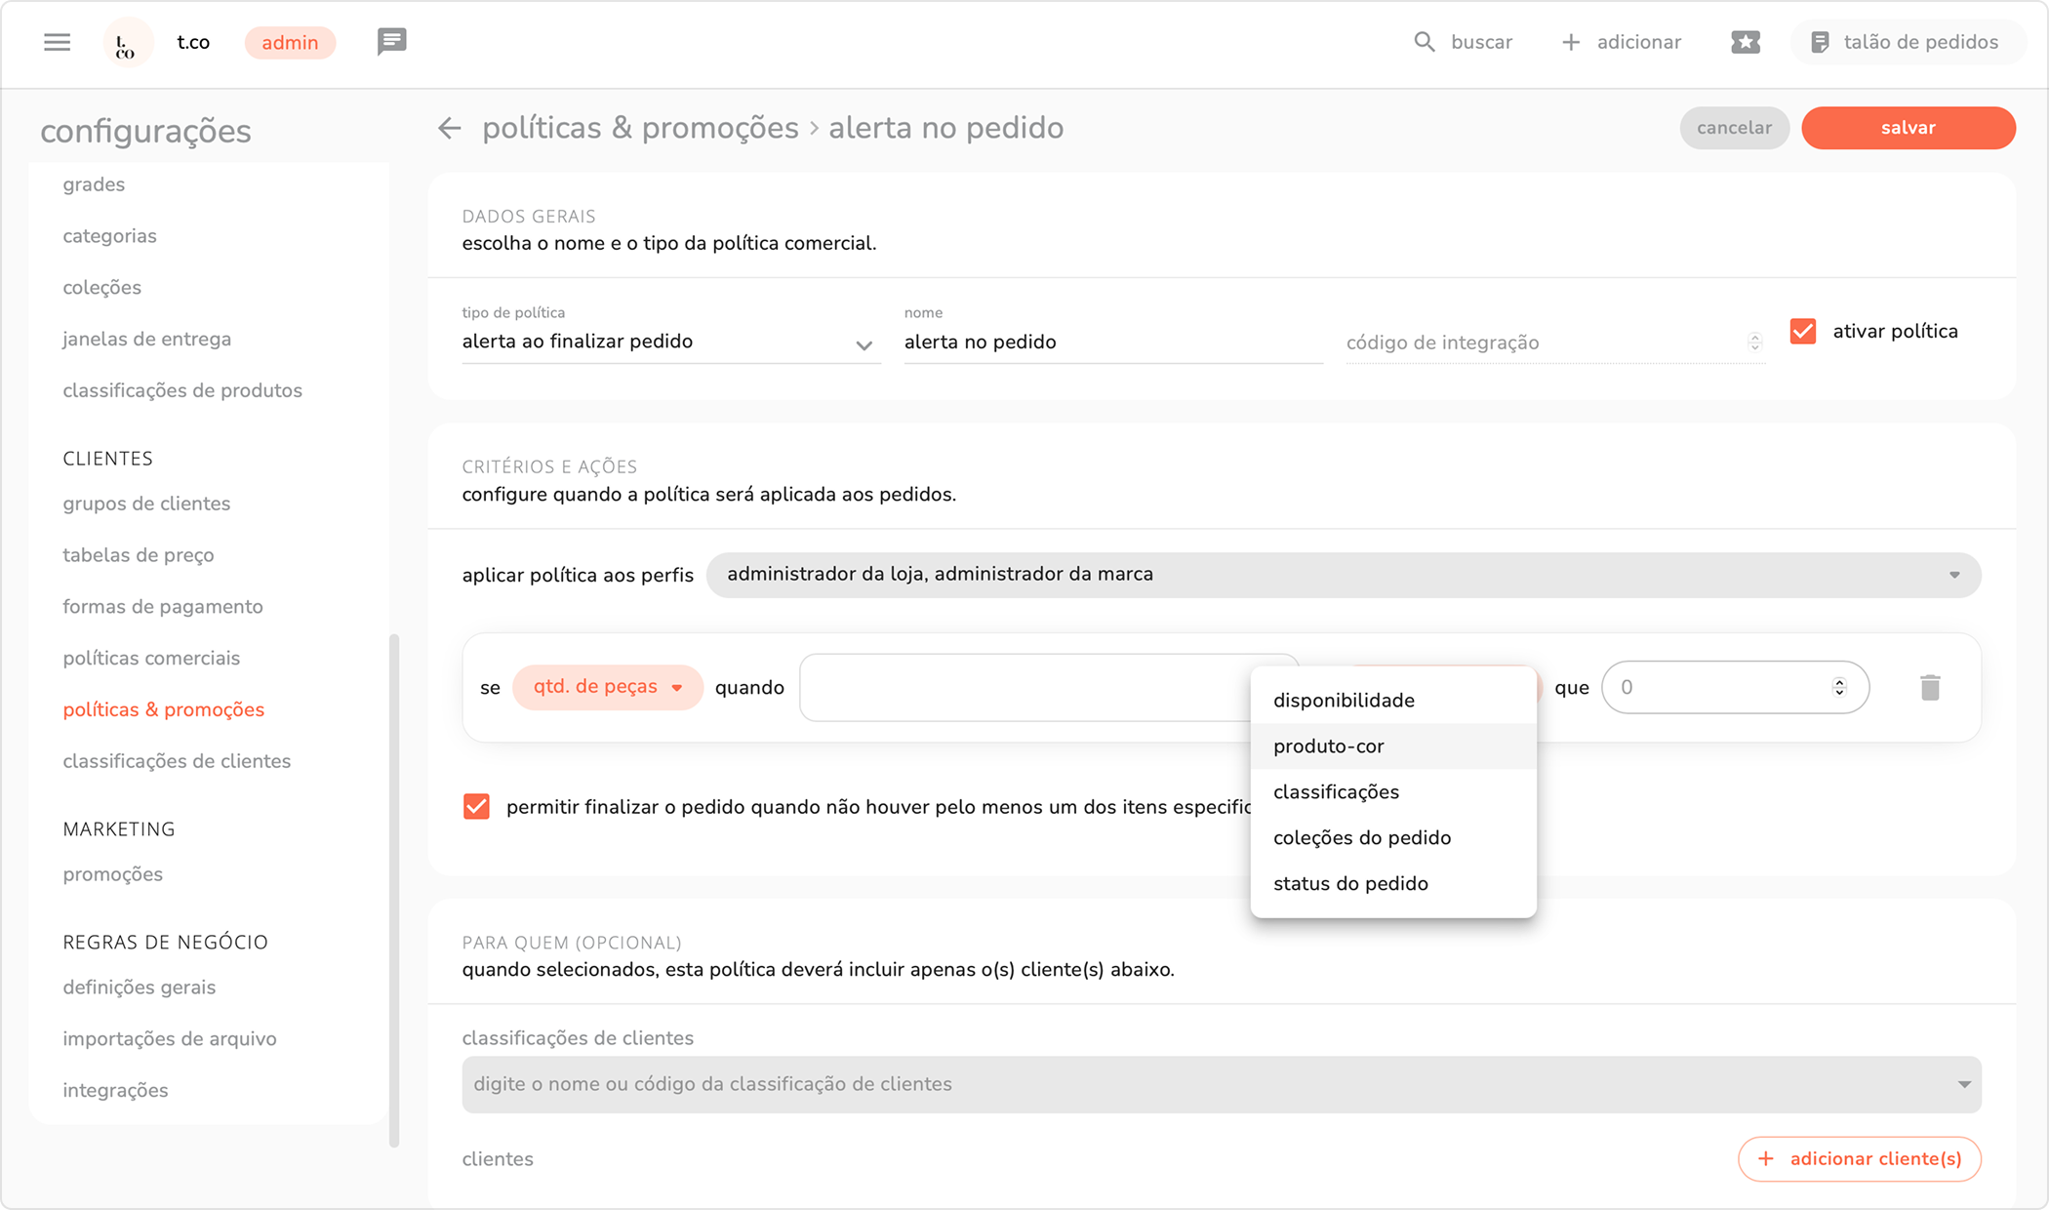This screenshot has height=1210, width=2049.
Task: Choose status do pedido option
Action: pos(1349,884)
